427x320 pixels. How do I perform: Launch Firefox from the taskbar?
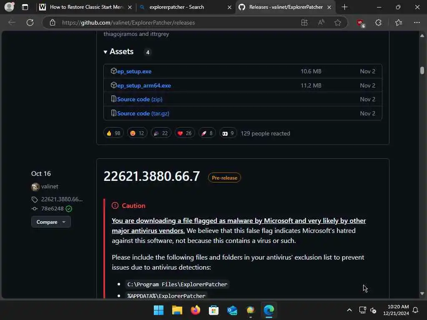[x=195, y=310]
